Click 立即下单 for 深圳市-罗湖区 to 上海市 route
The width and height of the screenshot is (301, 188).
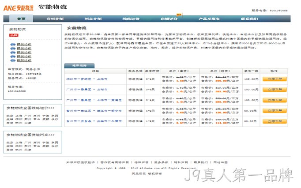coord(275,79)
